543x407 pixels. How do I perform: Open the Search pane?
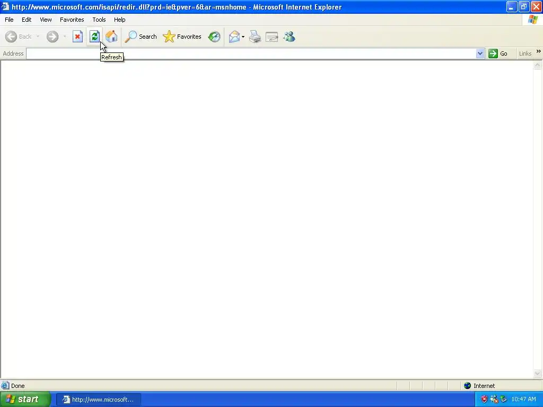tap(141, 37)
